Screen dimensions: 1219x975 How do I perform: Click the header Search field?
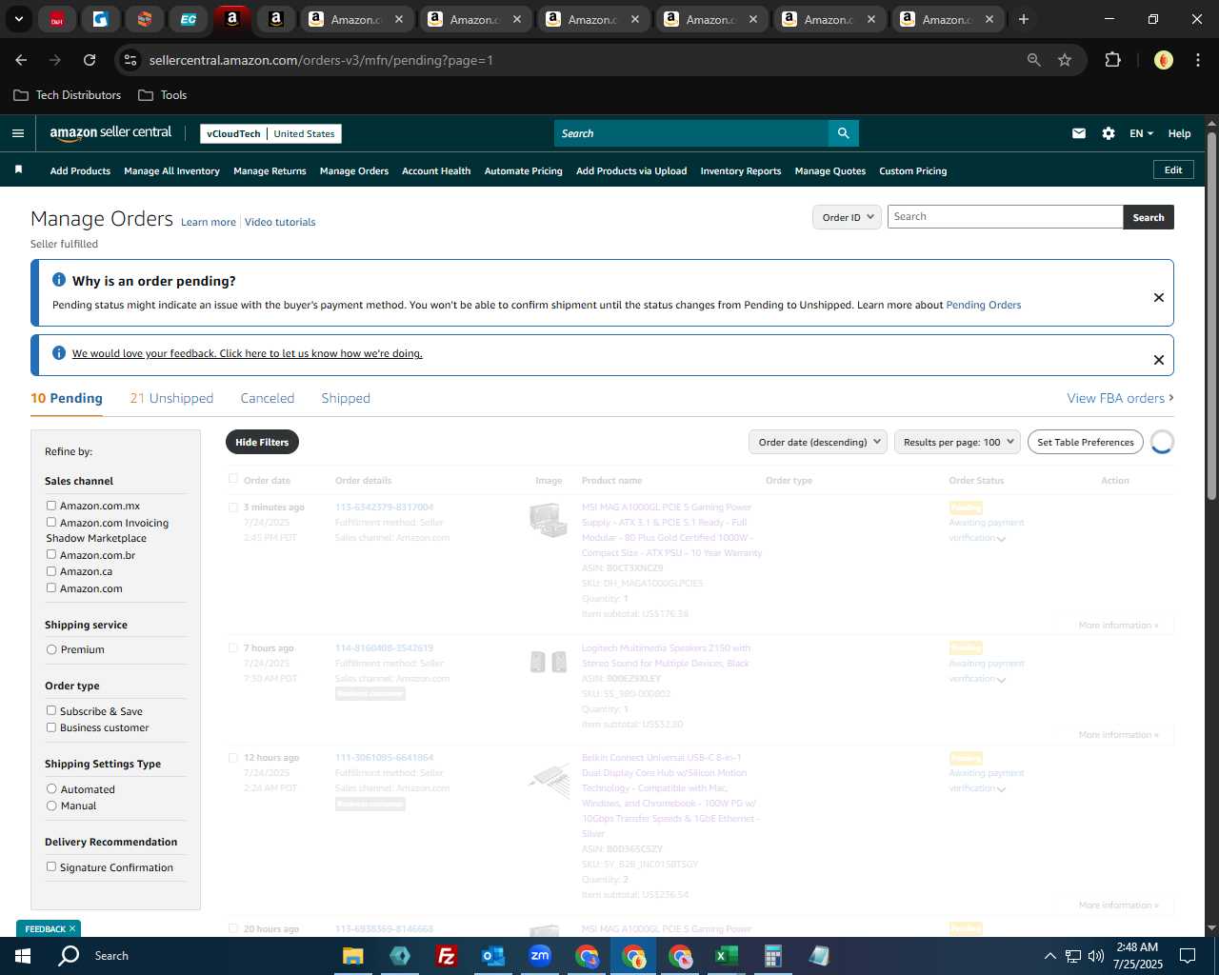(690, 133)
